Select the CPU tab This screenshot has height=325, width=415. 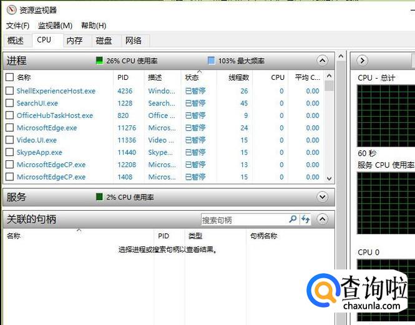click(x=48, y=40)
